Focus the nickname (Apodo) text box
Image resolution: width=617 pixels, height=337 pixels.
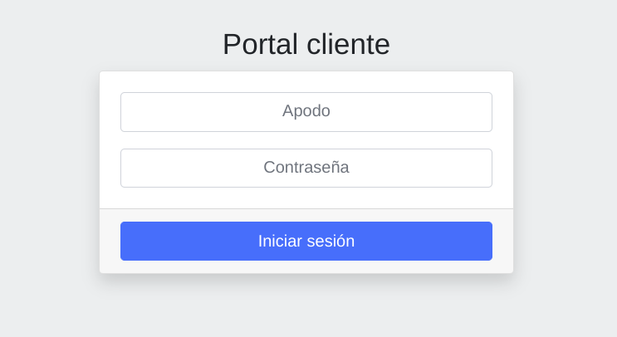coord(306,111)
